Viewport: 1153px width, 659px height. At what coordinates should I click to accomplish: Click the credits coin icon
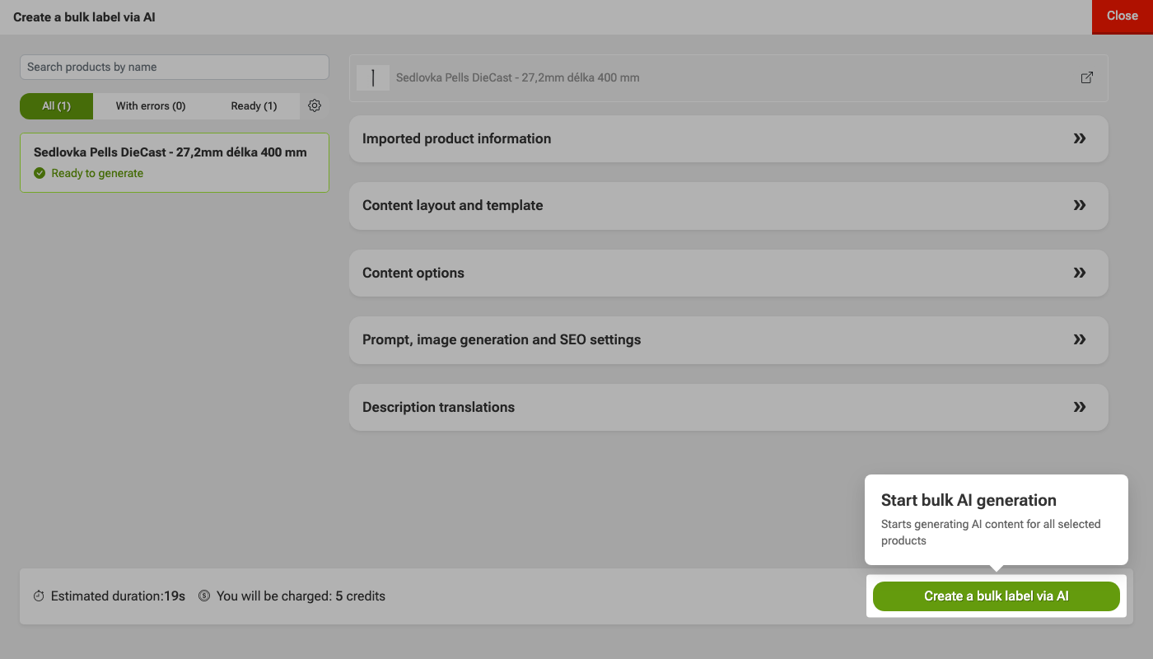(204, 596)
